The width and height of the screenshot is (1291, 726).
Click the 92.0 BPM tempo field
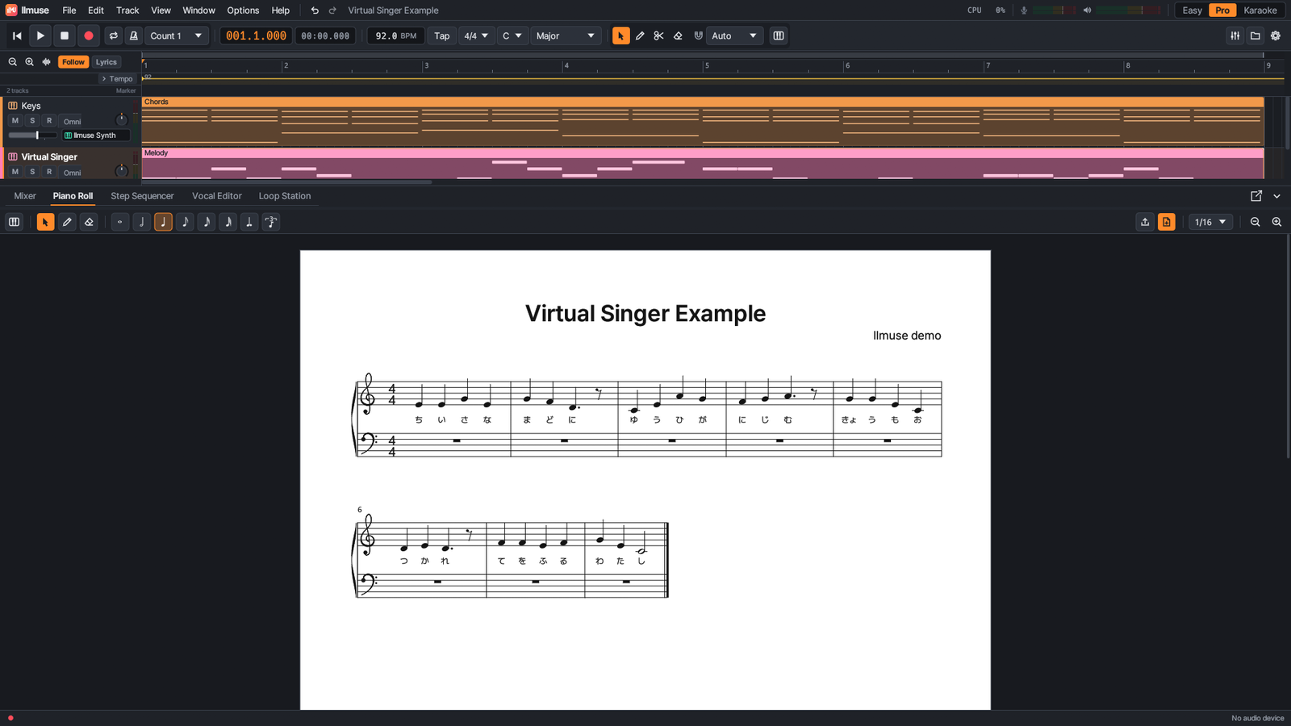coord(395,35)
